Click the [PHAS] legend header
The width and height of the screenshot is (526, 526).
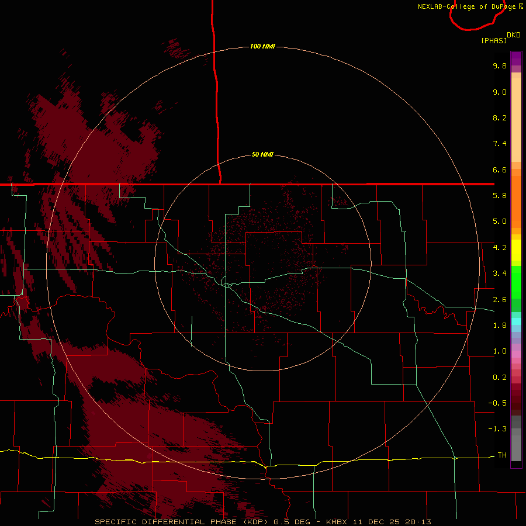(x=494, y=40)
